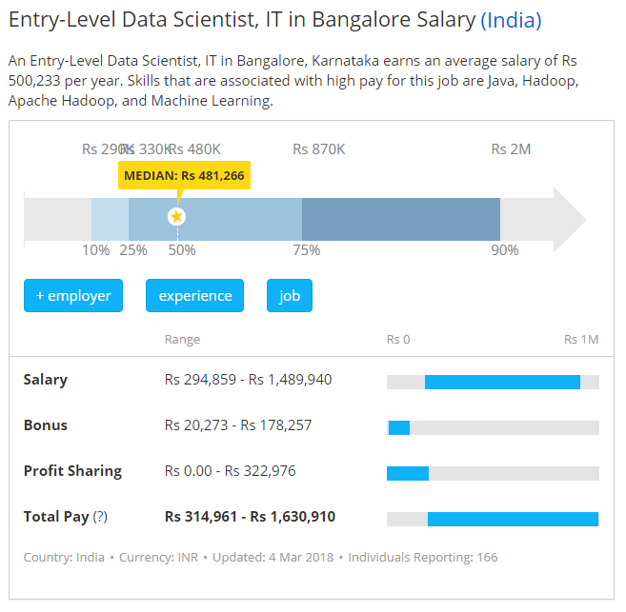Click the page title heading
Screen dimensions: 626x612
pyautogui.click(x=241, y=20)
